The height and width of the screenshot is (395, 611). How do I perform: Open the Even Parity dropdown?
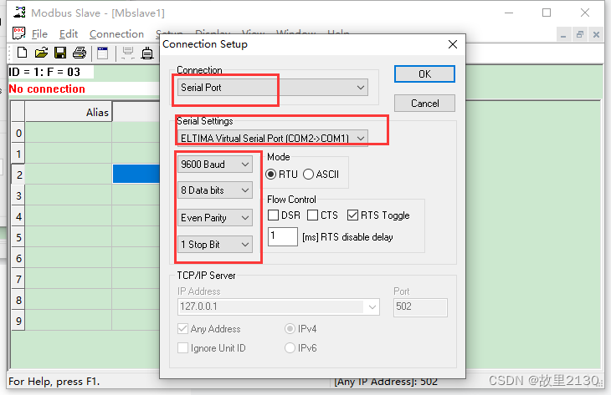pyautogui.click(x=215, y=218)
